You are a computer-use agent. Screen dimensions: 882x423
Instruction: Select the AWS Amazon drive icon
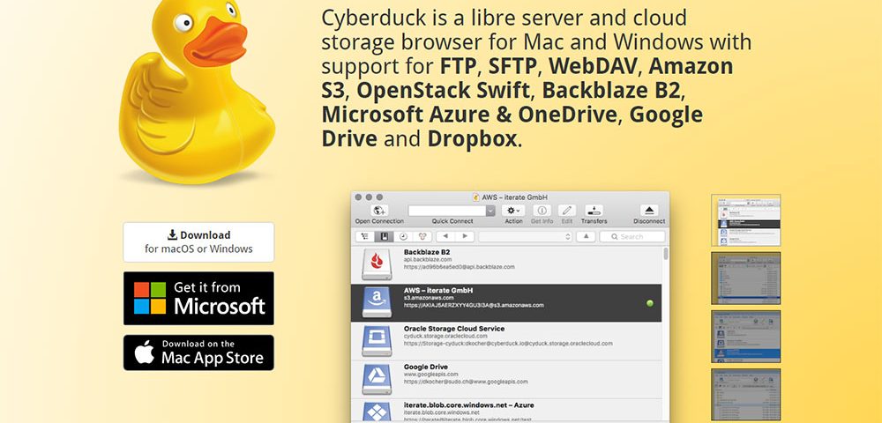[377, 303]
